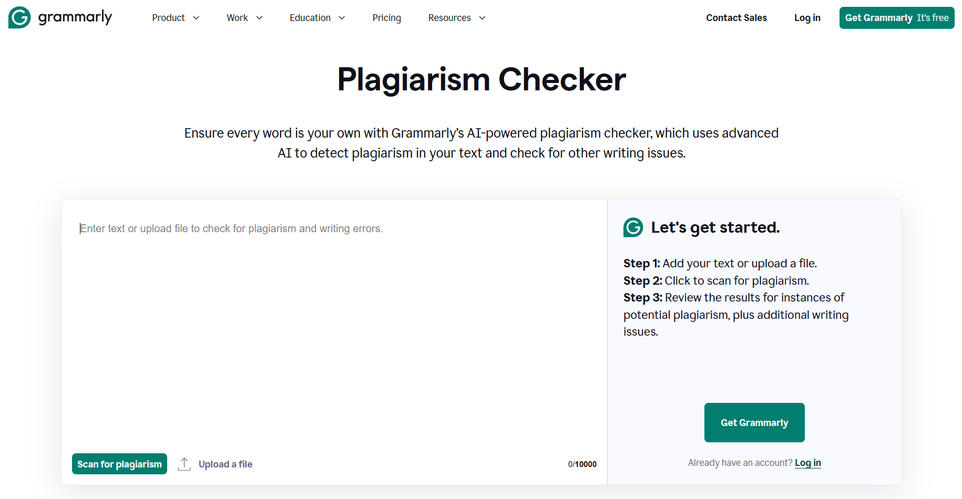
Task: Expand the chevron next to Product
Action: tap(197, 18)
